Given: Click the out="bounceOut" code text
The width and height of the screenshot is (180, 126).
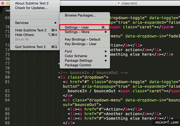Looking at the screenshot, I should click(x=82, y=105).
